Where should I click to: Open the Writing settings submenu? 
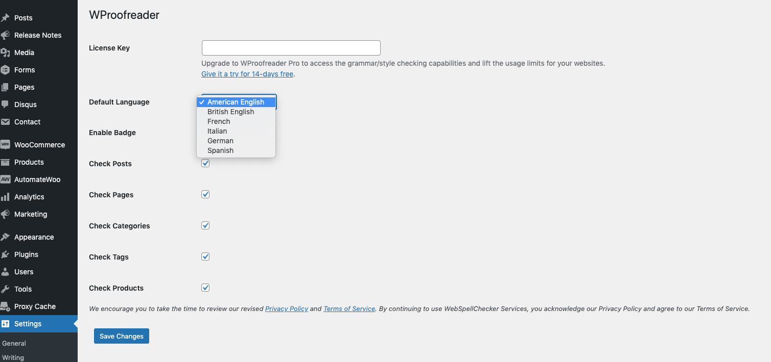13,357
